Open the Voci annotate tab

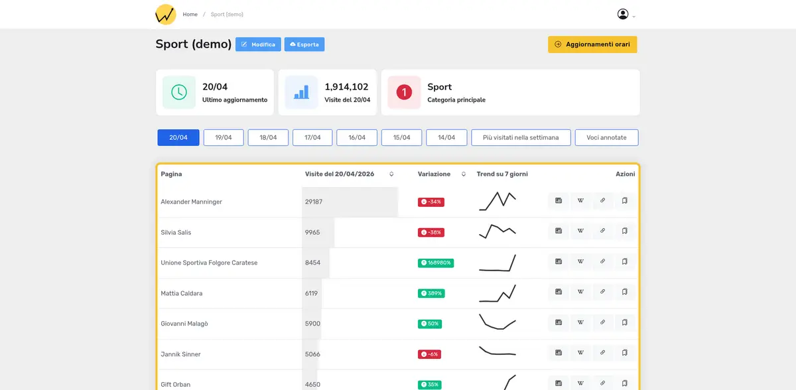point(606,138)
